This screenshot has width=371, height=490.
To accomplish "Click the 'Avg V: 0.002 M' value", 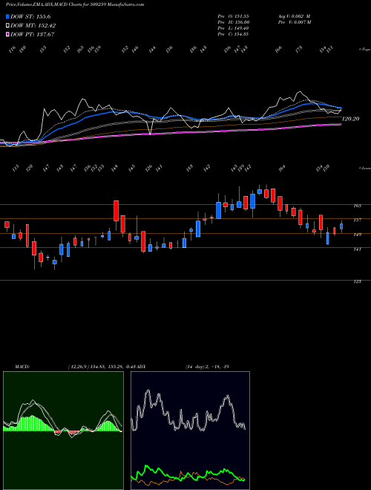I will 293,16.
